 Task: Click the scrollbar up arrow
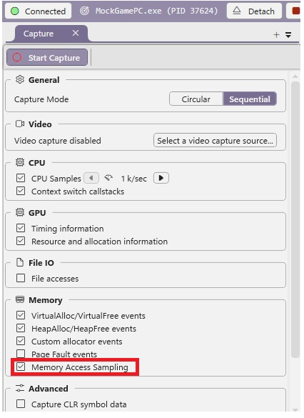tap(295, 76)
